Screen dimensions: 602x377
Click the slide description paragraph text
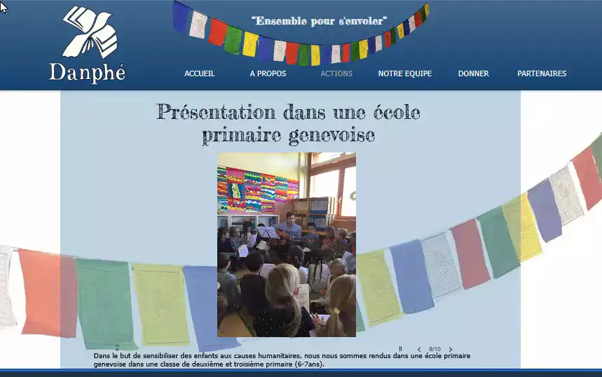[x=281, y=360]
